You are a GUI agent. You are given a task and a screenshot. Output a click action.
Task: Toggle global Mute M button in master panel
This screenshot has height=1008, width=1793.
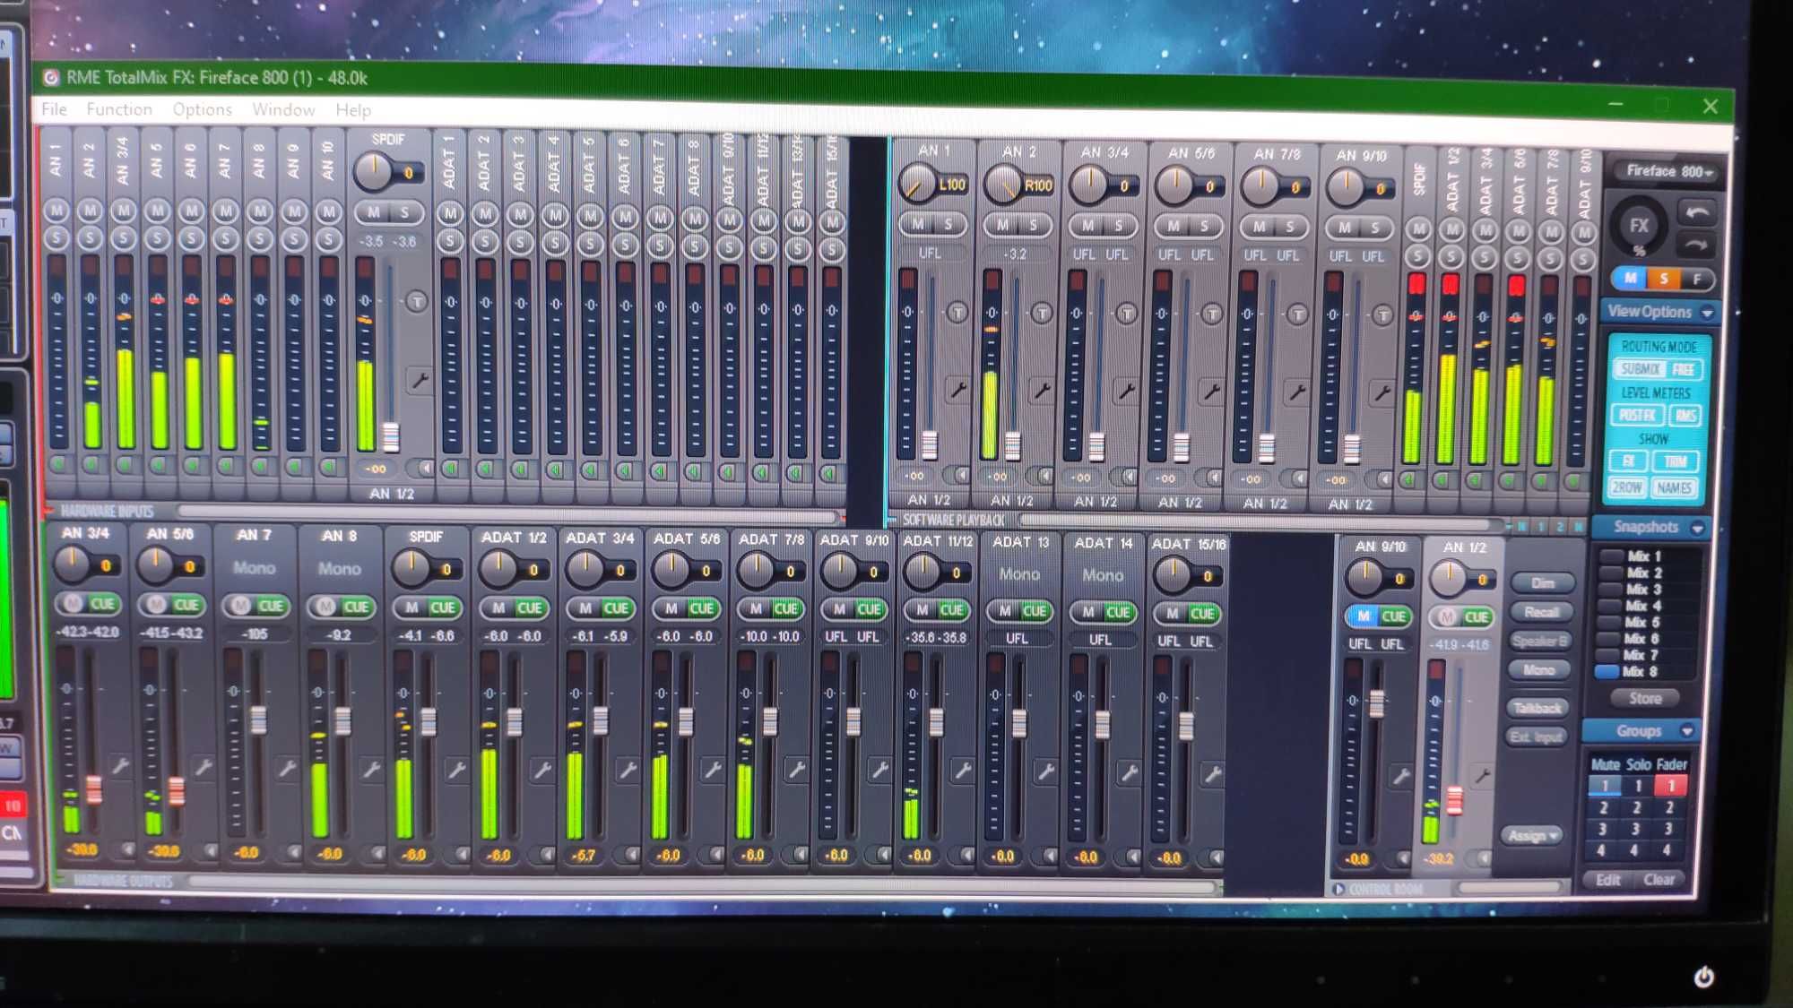tap(1631, 278)
